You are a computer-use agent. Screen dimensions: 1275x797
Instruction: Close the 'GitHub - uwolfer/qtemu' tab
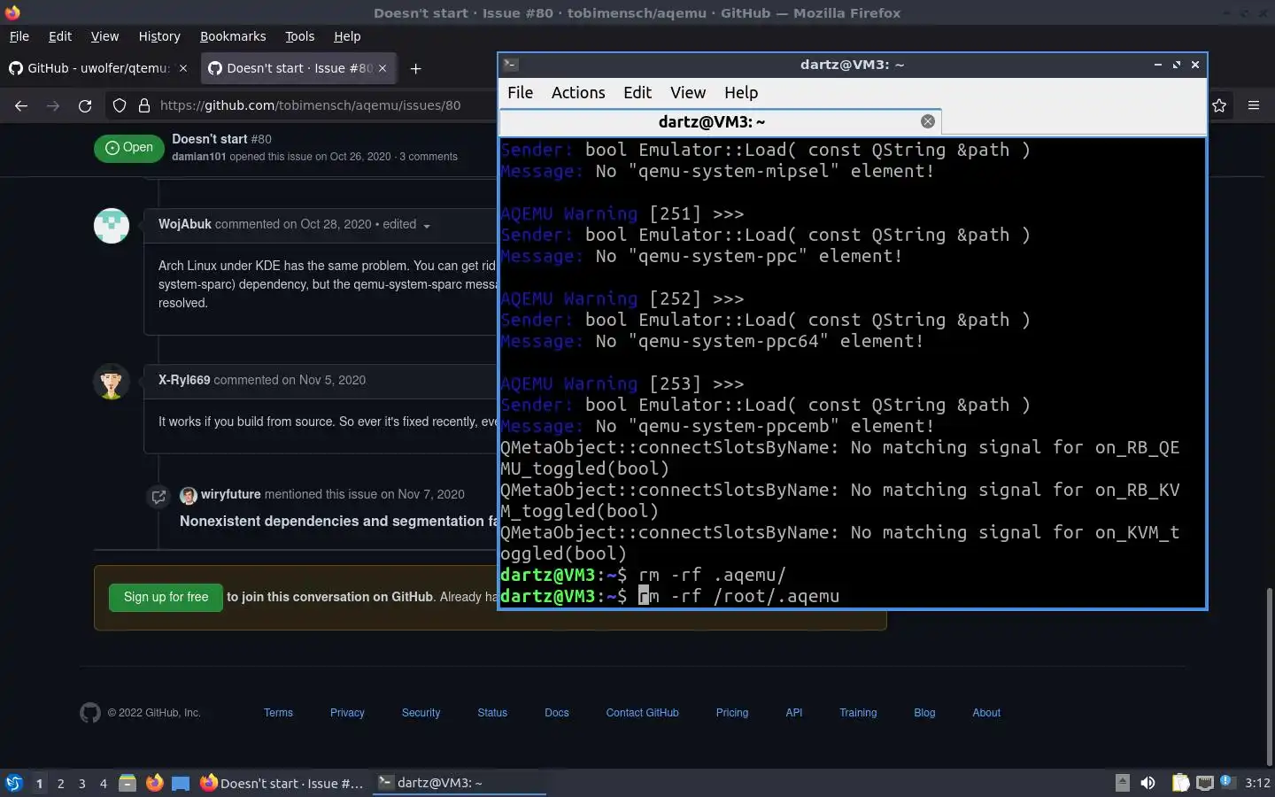183,68
